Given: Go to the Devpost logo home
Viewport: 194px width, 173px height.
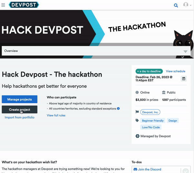Looking at the screenshot, I should pyautogui.click(x=24, y=5).
